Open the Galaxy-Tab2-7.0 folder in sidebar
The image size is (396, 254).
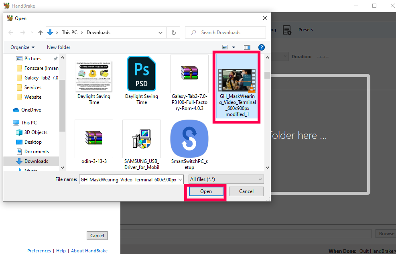(38, 78)
